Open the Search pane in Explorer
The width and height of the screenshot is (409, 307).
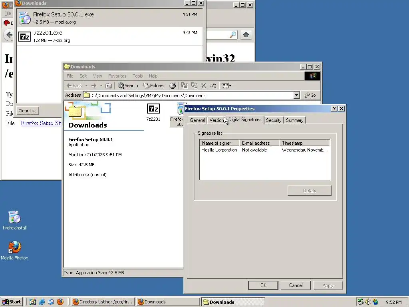(x=128, y=86)
